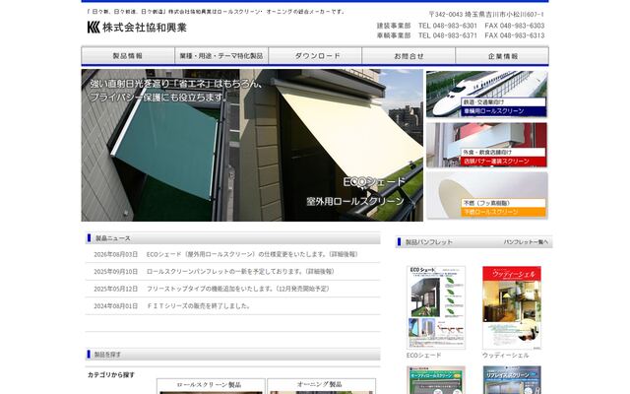The width and height of the screenshot is (630, 394).
Task: Click パンフレット一覧へ link
Action: point(526,242)
